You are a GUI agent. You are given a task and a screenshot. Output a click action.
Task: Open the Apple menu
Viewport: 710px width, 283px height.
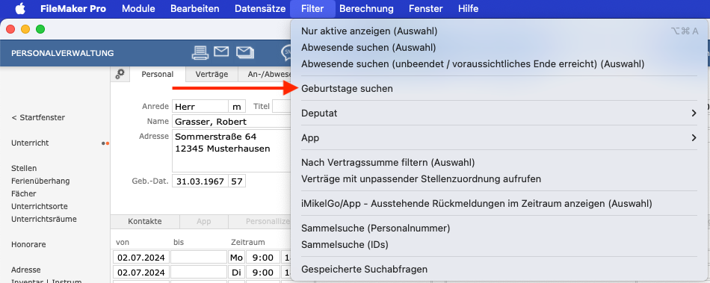[x=20, y=9]
